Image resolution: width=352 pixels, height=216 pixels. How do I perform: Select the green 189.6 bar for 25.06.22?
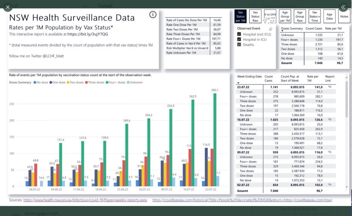127,155
